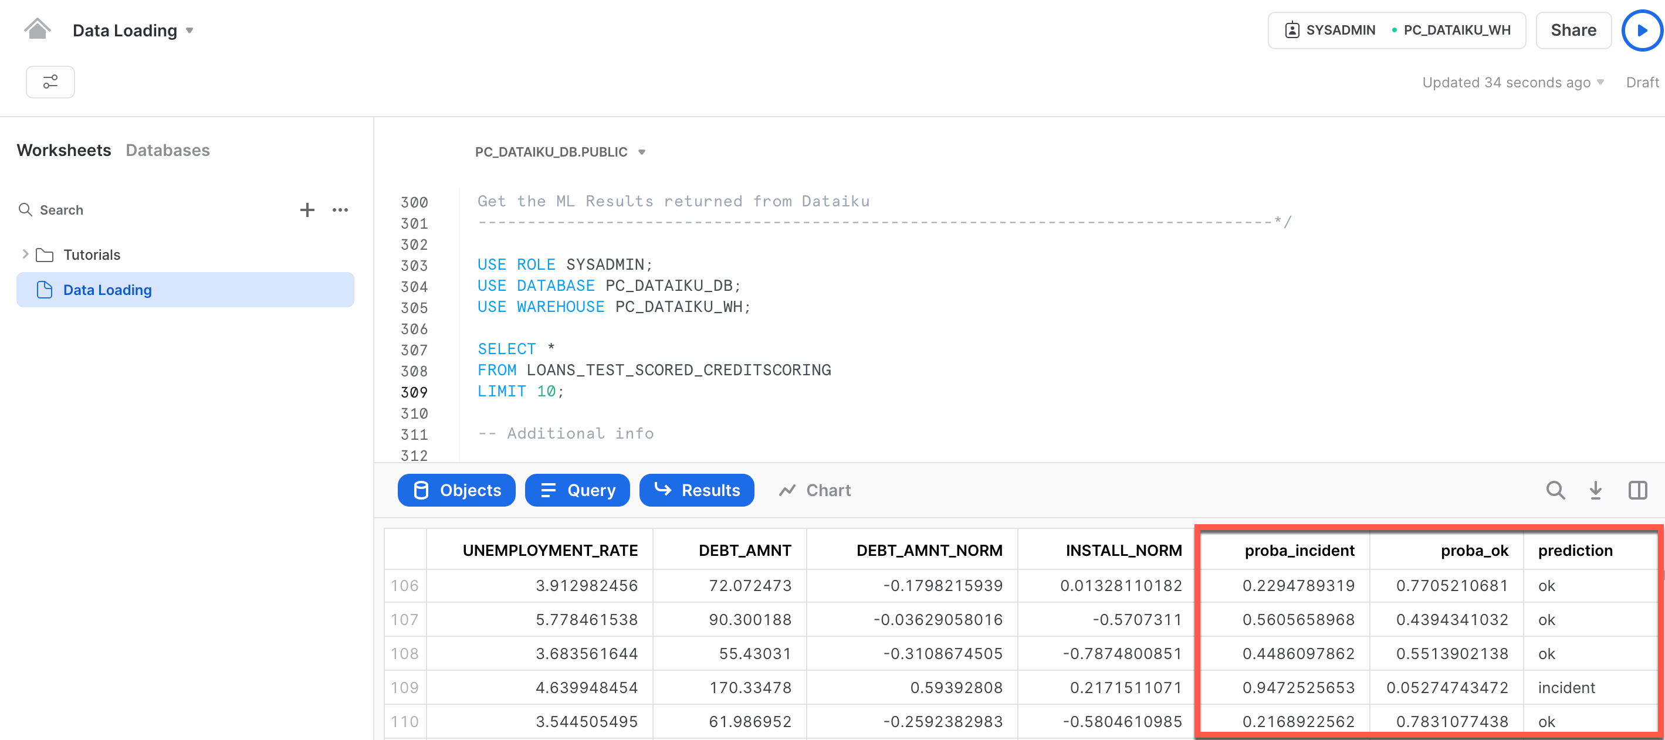Open the PC_DATAIKU_DB.PUBLIC schema dropdown
The image size is (1665, 740).
642,152
